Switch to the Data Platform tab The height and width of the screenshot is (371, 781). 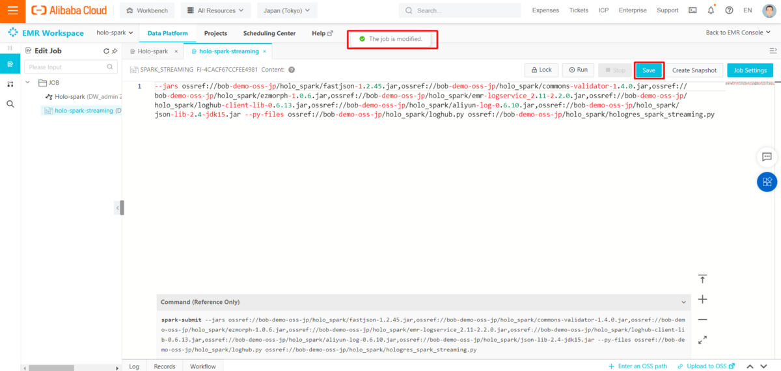pos(167,33)
